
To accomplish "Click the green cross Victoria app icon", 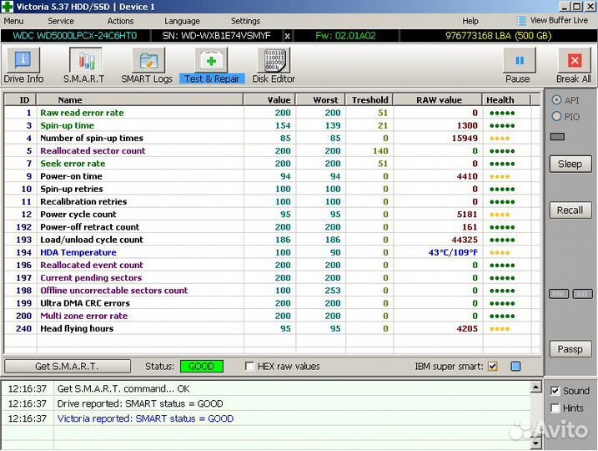I will coord(8,7).
